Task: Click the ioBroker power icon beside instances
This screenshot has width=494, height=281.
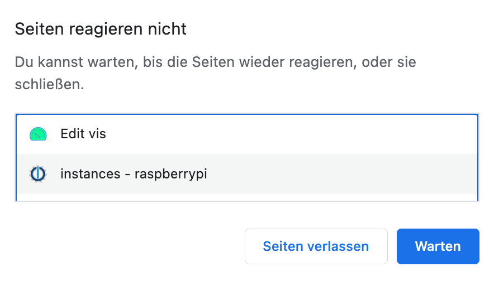Action: (38, 174)
